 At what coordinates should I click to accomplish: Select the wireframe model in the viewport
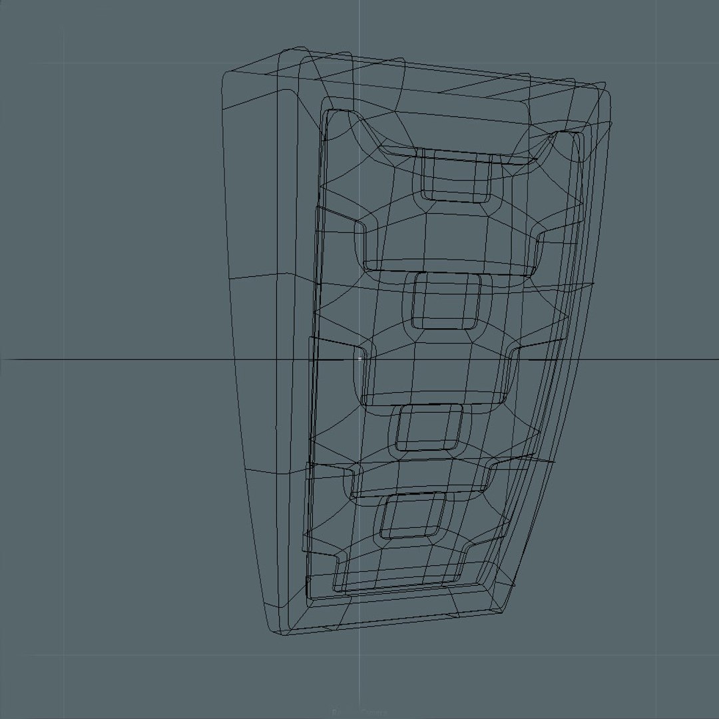[x=416, y=341]
